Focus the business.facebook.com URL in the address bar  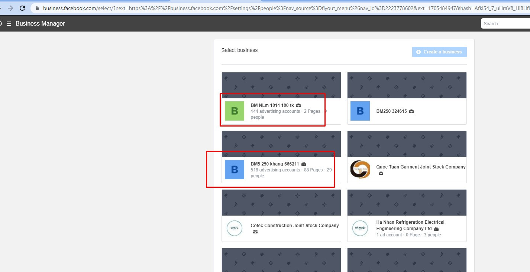286,8
